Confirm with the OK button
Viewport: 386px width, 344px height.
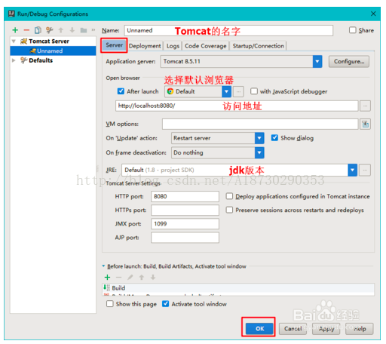259,328
